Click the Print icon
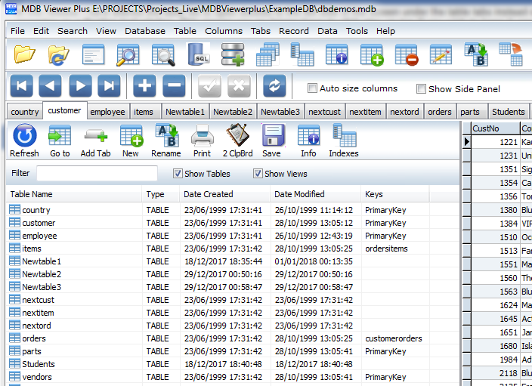This screenshot has width=532, height=386. [203, 141]
